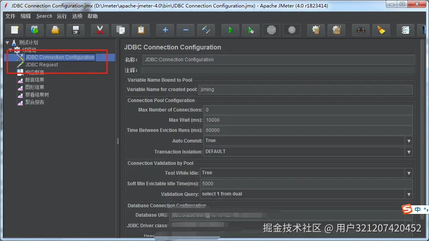Image resolution: width=429 pixels, height=241 pixels.
Task: Click Soft Min Evictable Idle Time field
Action: (x=306, y=184)
